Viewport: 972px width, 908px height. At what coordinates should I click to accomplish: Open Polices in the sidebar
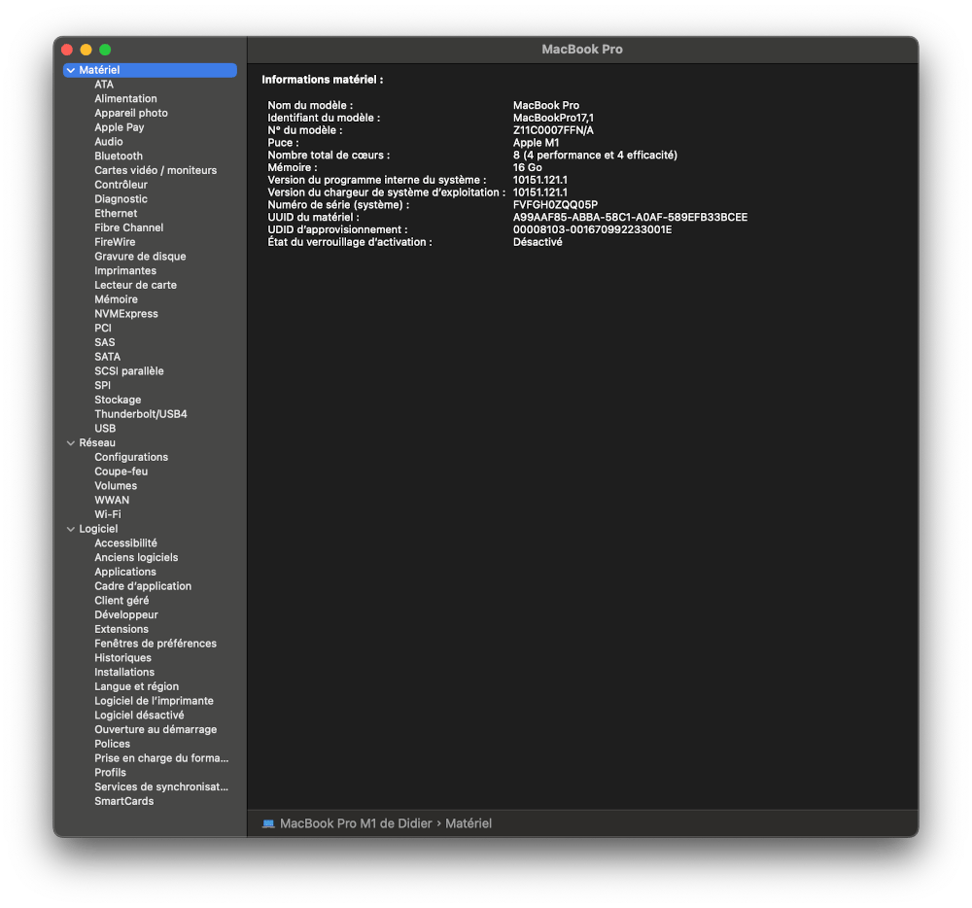pos(112,744)
